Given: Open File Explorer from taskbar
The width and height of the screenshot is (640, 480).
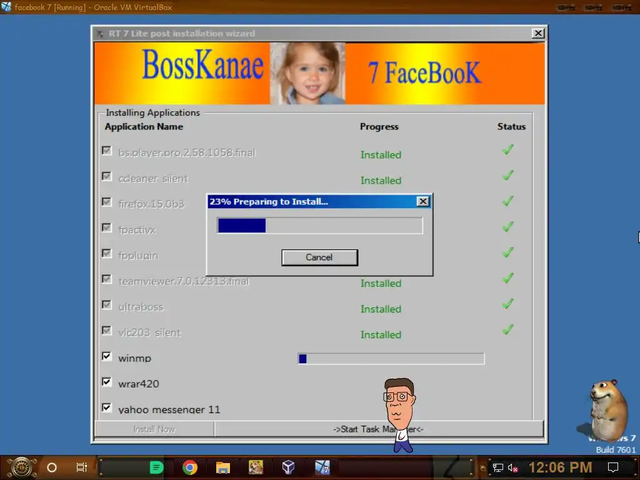Looking at the screenshot, I should coord(223,467).
